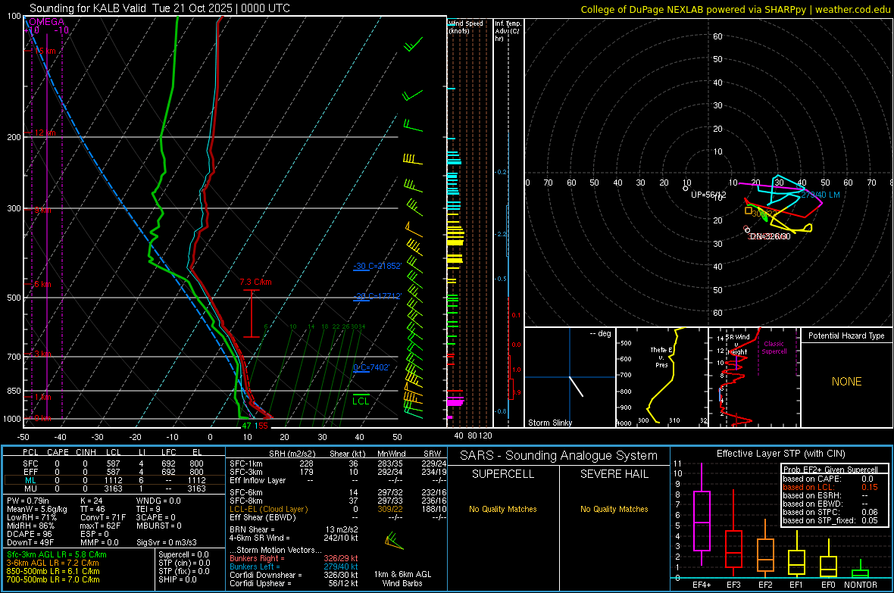Click the 'Corfidi Downshear' line
This screenshot has width=894, height=593.
click(x=294, y=575)
